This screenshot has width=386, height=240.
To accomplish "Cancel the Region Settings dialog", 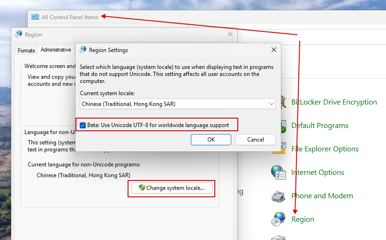I will [256, 139].
